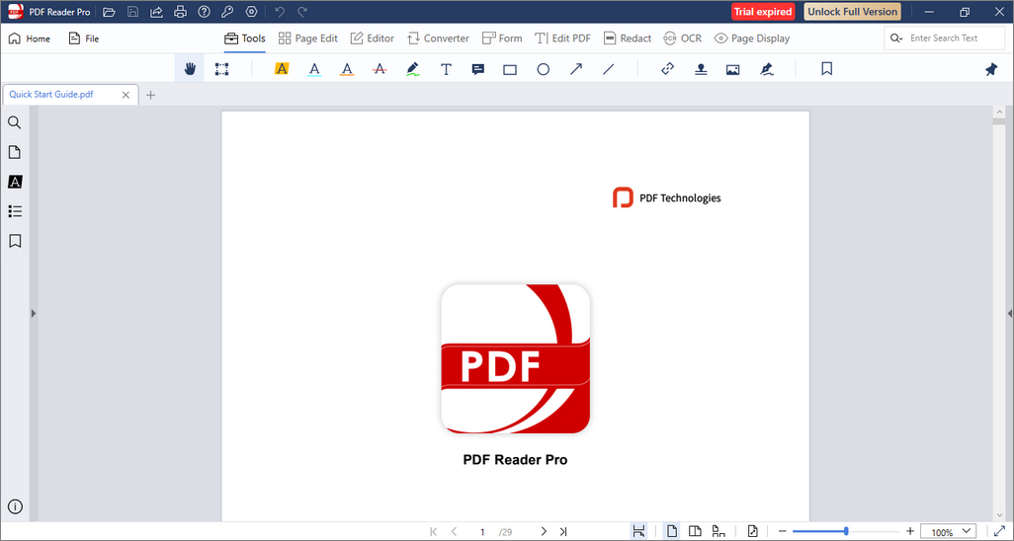Select the Highlight text tool

282,68
